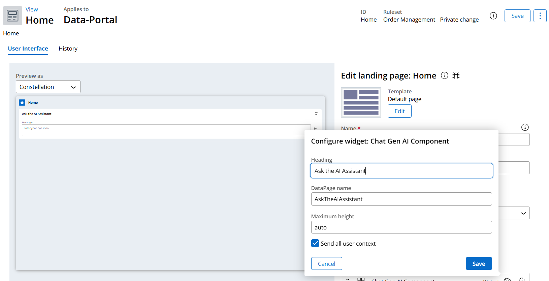Click the send arrow icon in preview message box

[316, 128]
